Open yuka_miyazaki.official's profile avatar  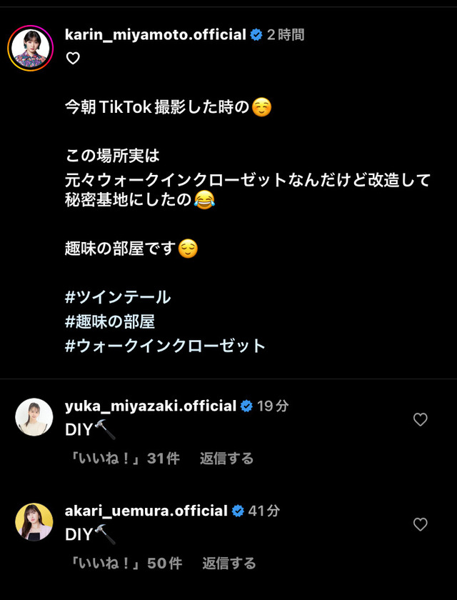point(34,417)
